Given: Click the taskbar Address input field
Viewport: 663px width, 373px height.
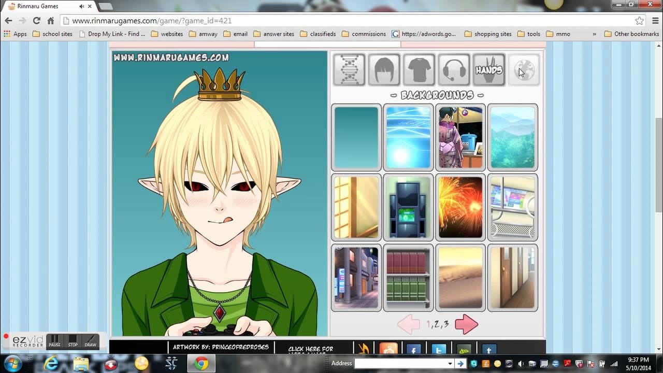Looking at the screenshot, I should click(400, 364).
